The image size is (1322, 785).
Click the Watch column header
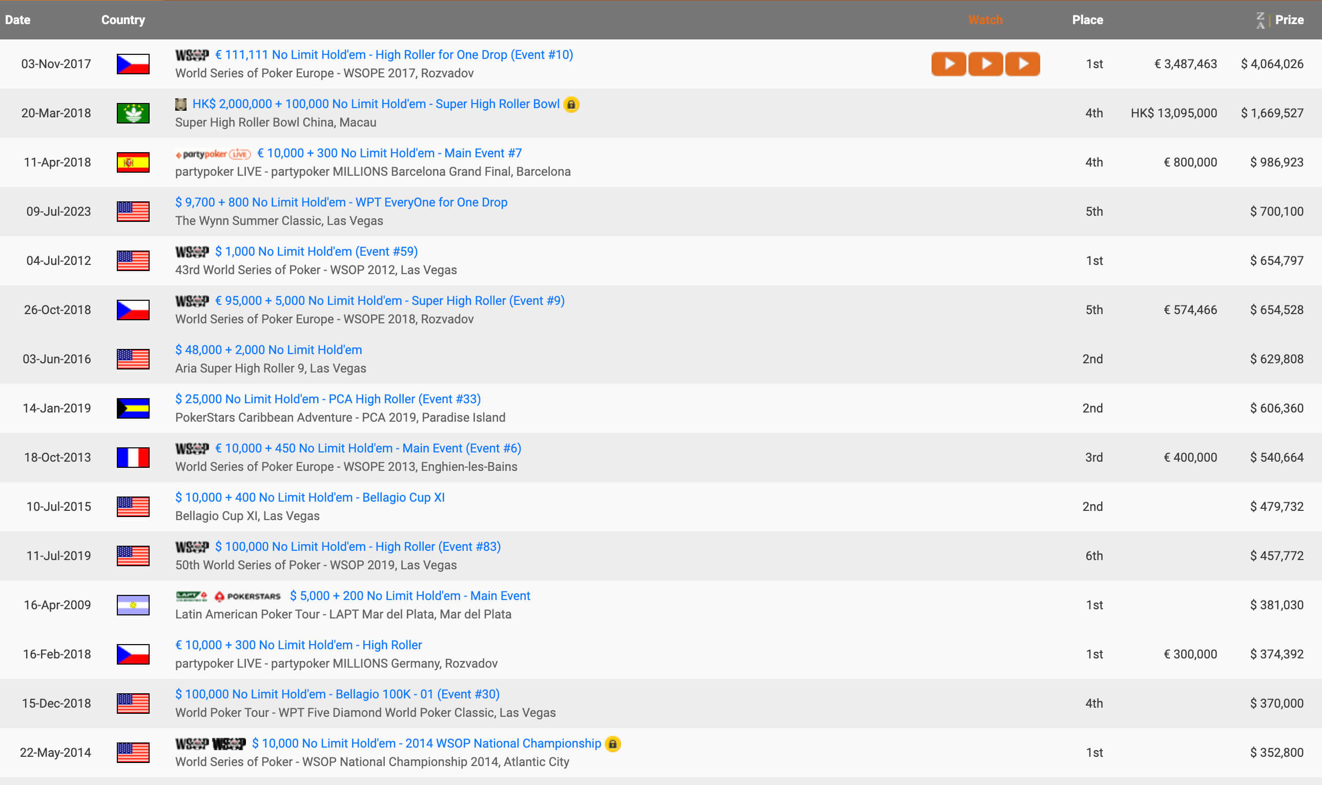(x=985, y=20)
